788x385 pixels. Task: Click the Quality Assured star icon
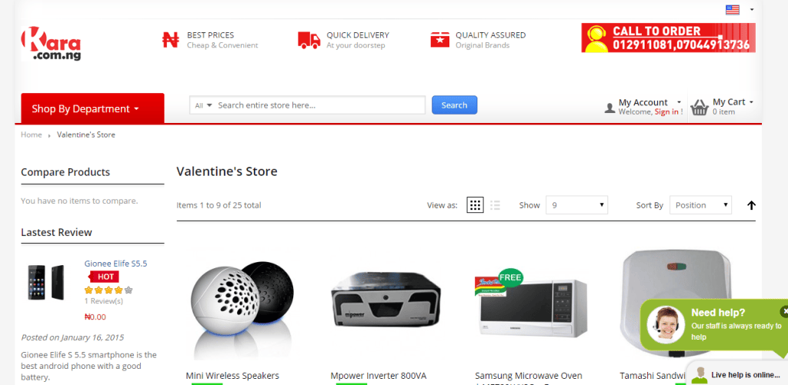point(439,40)
